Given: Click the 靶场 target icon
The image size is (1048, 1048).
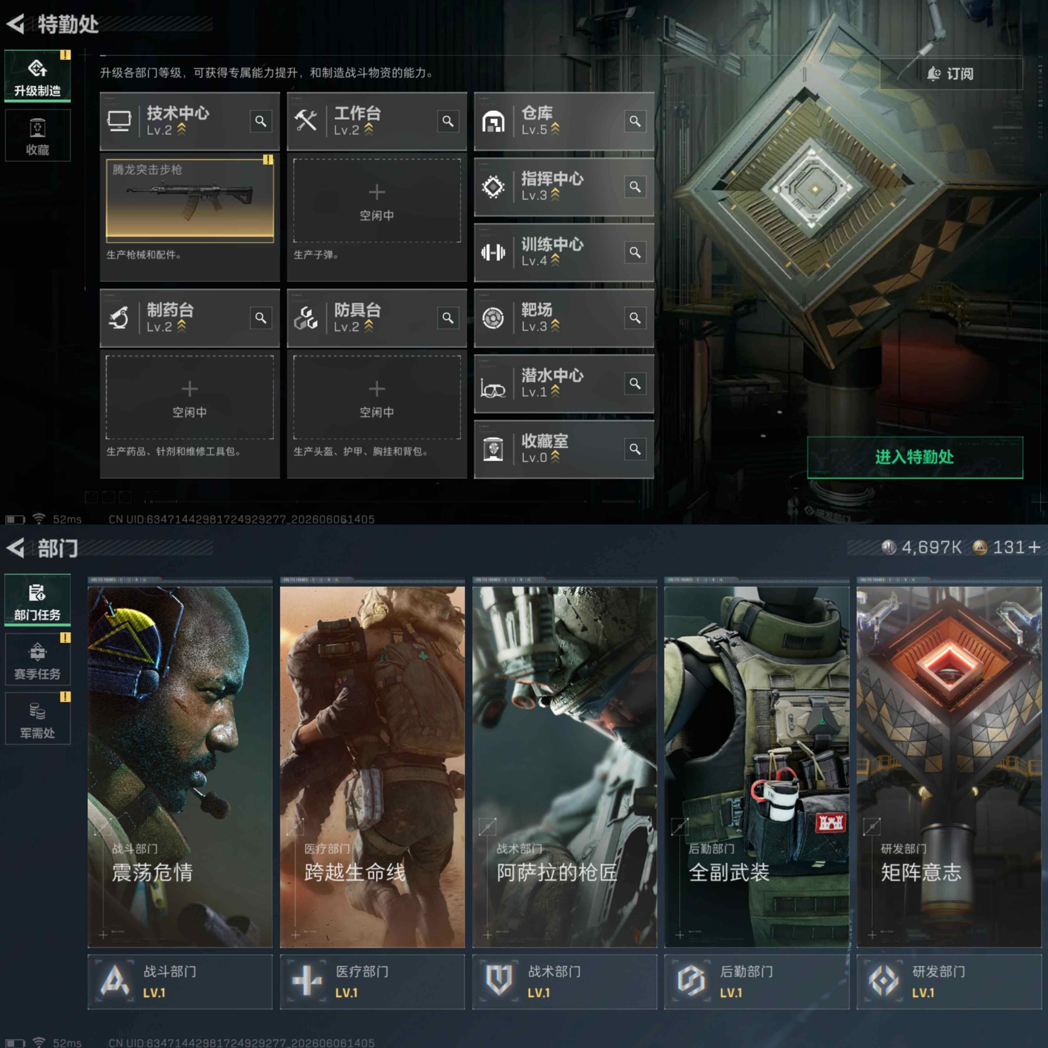Looking at the screenshot, I should pyautogui.click(x=493, y=318).
